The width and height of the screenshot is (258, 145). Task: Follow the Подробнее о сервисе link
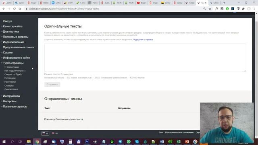[143, 39]
